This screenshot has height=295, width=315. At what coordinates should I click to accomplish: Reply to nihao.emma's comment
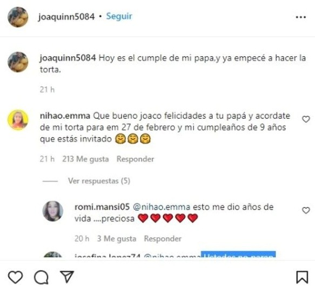point(136,159)
